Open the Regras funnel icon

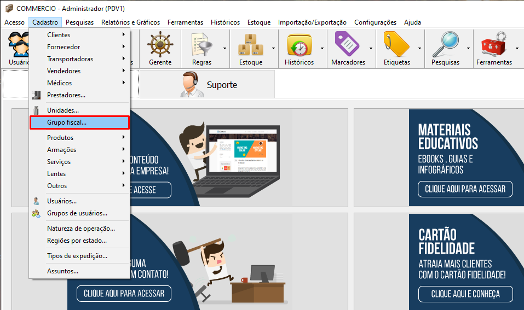click(x=201, y=44)
